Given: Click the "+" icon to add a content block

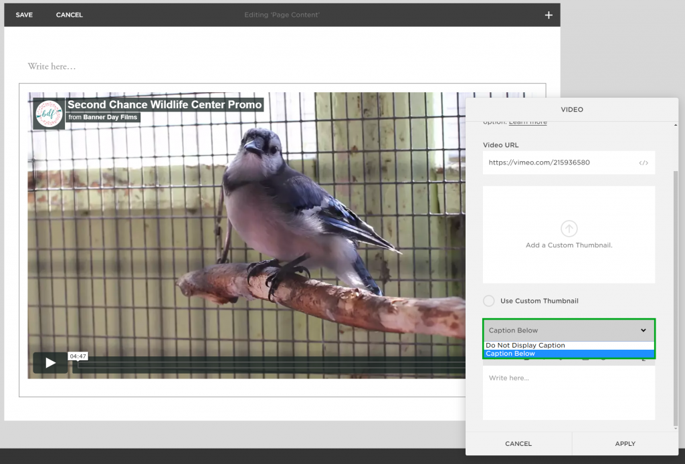Looking at the screenshot, I should pos(549,14).
